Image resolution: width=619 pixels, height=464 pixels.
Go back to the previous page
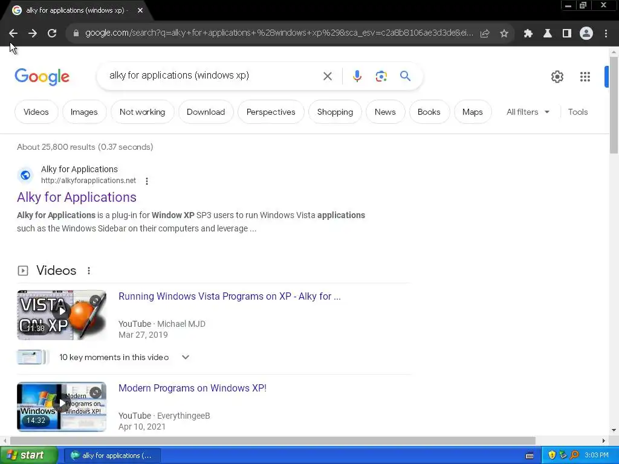coord(13,34)
